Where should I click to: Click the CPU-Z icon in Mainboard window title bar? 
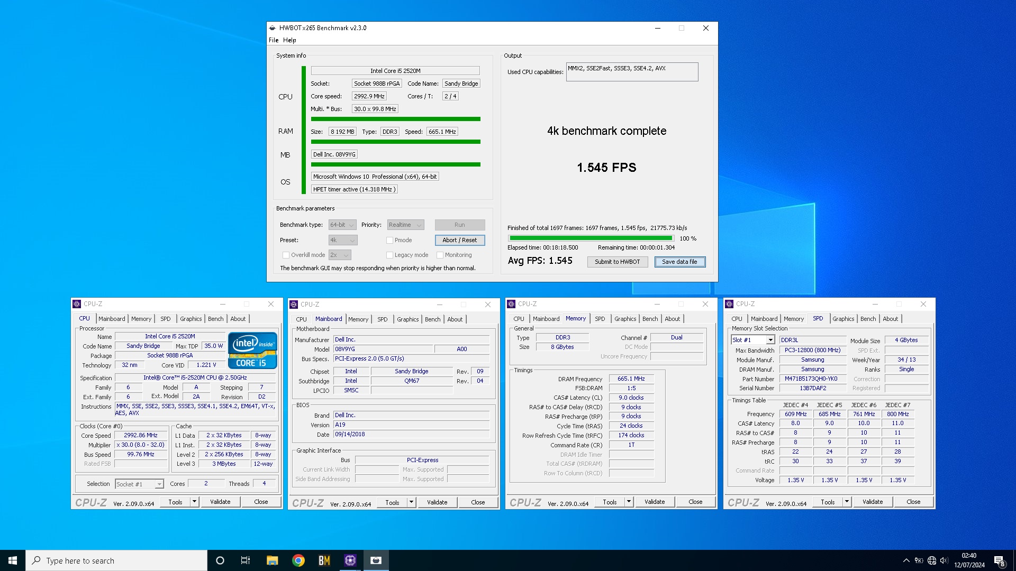(x=294, y=305)
